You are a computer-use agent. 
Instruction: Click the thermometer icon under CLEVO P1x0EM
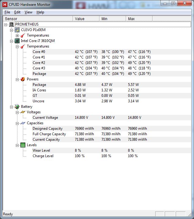pyautogui.click(x=23, y=35)
